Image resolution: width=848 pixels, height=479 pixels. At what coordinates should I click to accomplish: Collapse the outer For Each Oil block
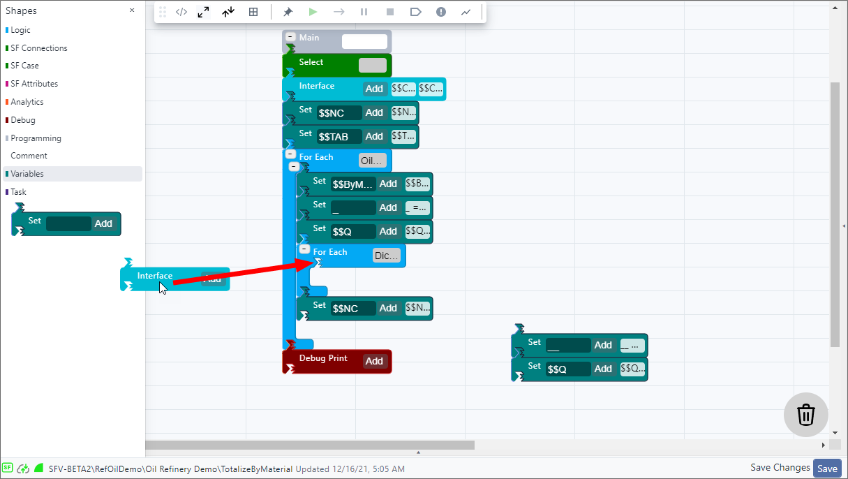(x=294, y=167)
